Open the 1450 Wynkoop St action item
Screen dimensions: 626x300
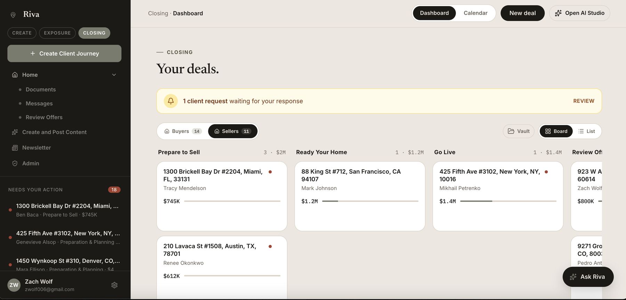pos(65,265)
